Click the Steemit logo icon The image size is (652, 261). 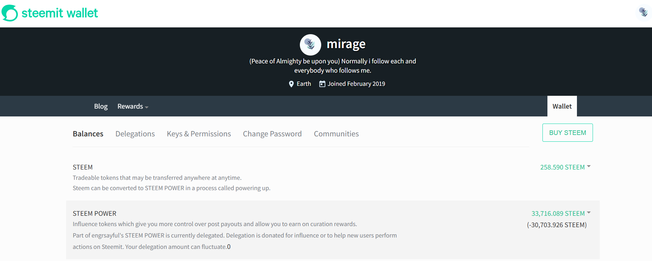[10, 13]
